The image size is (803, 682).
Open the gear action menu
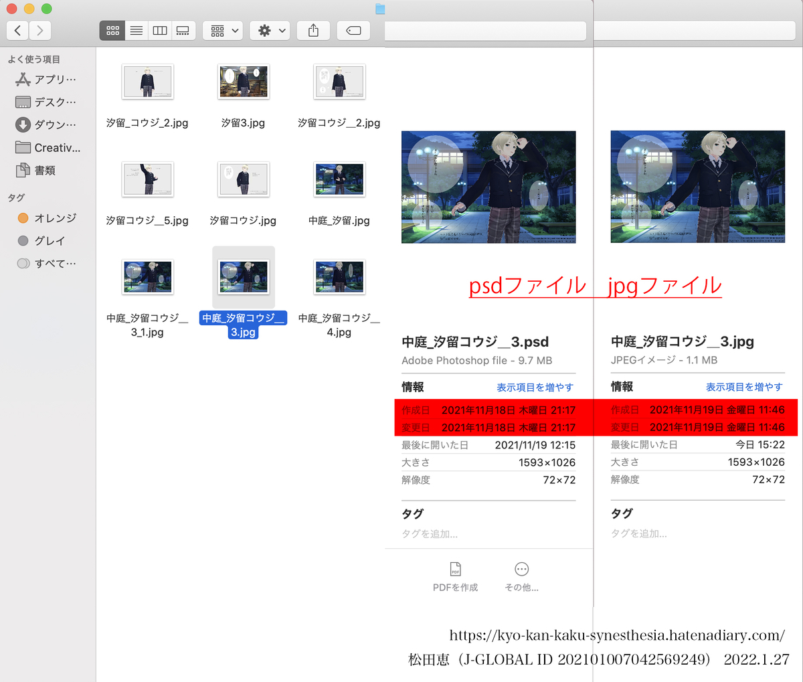[270, 30]
